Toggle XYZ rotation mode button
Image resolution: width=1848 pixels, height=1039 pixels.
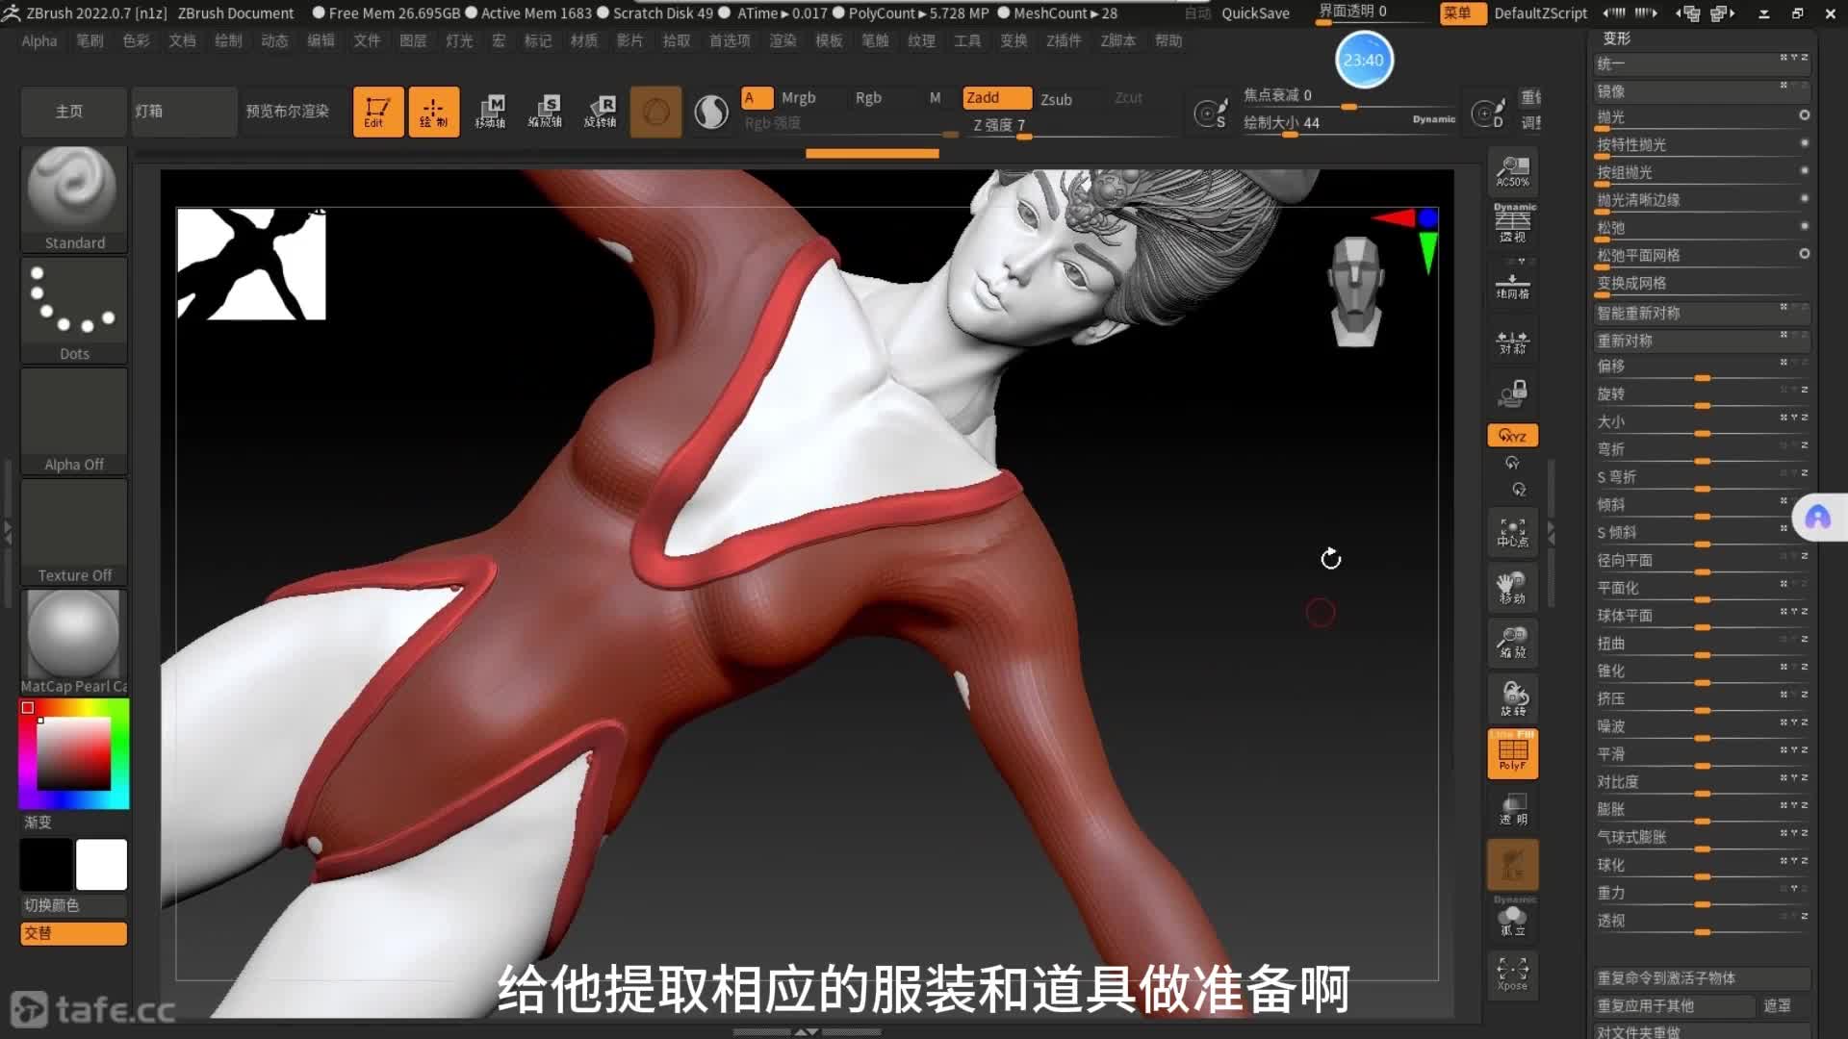[x=1512, y=436]
